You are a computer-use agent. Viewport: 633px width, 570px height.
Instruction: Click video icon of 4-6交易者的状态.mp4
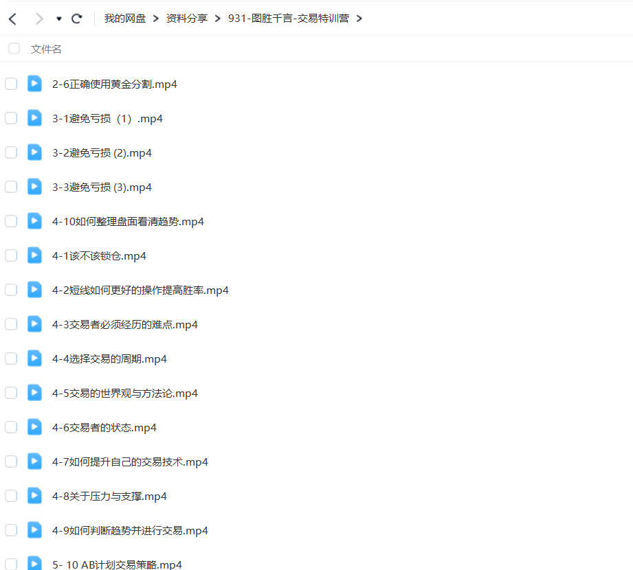(34, 426)
